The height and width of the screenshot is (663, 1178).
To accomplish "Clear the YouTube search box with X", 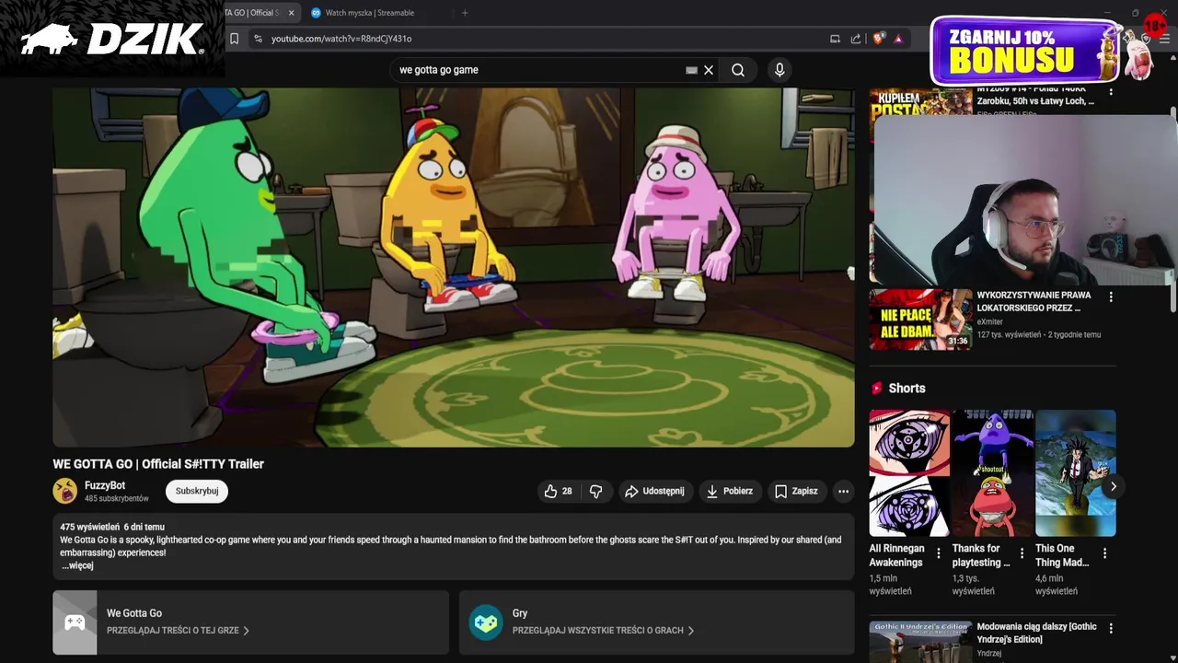I will coord(709,70).
